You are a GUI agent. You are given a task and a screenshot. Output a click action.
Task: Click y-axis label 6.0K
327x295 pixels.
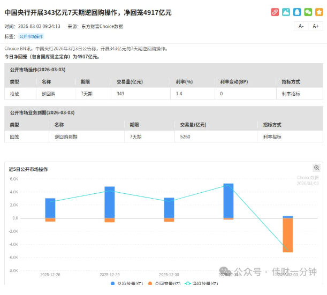(x=14, y=179)
